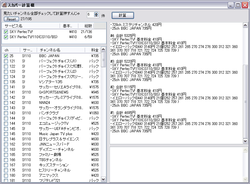Close the スカパー計算機 window
This screenshot has height=184, width=250.
click(x=245, y=5)
